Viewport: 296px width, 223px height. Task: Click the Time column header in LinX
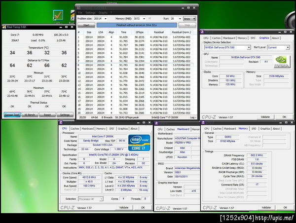click(x=123, y=32)
